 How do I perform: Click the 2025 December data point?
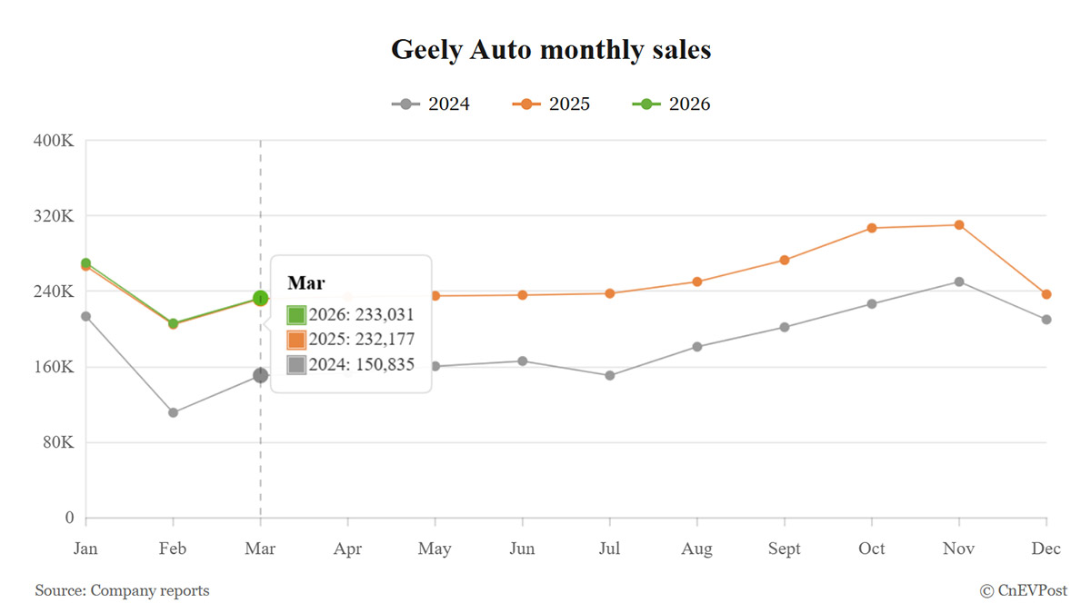pyautogui.click(x=1046, y=294)
